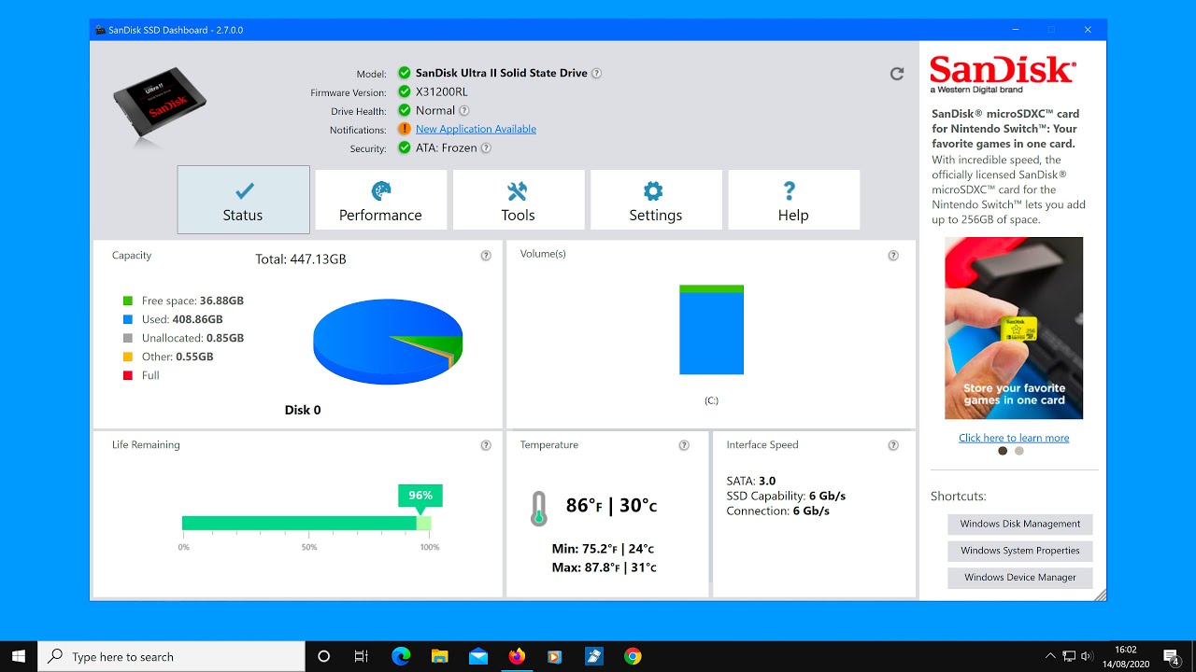Open the Action Center notifications icon
The width and height of the screenshot is (1196, 672).
click(1171, 656)
